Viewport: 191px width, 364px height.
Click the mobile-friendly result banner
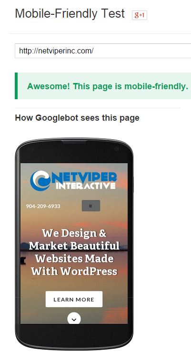[x=103, y=86]
